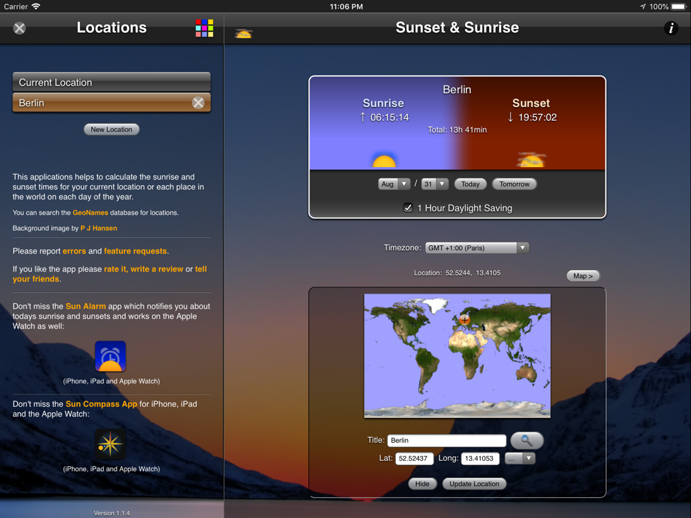Open the colorful grid apps icon
Screen dimensions: 691x518
tap(205, 28)
